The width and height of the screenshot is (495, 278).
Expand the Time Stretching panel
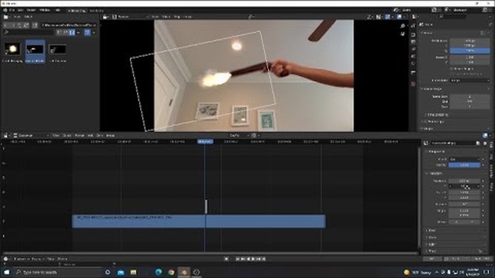[x=437, y=115]
